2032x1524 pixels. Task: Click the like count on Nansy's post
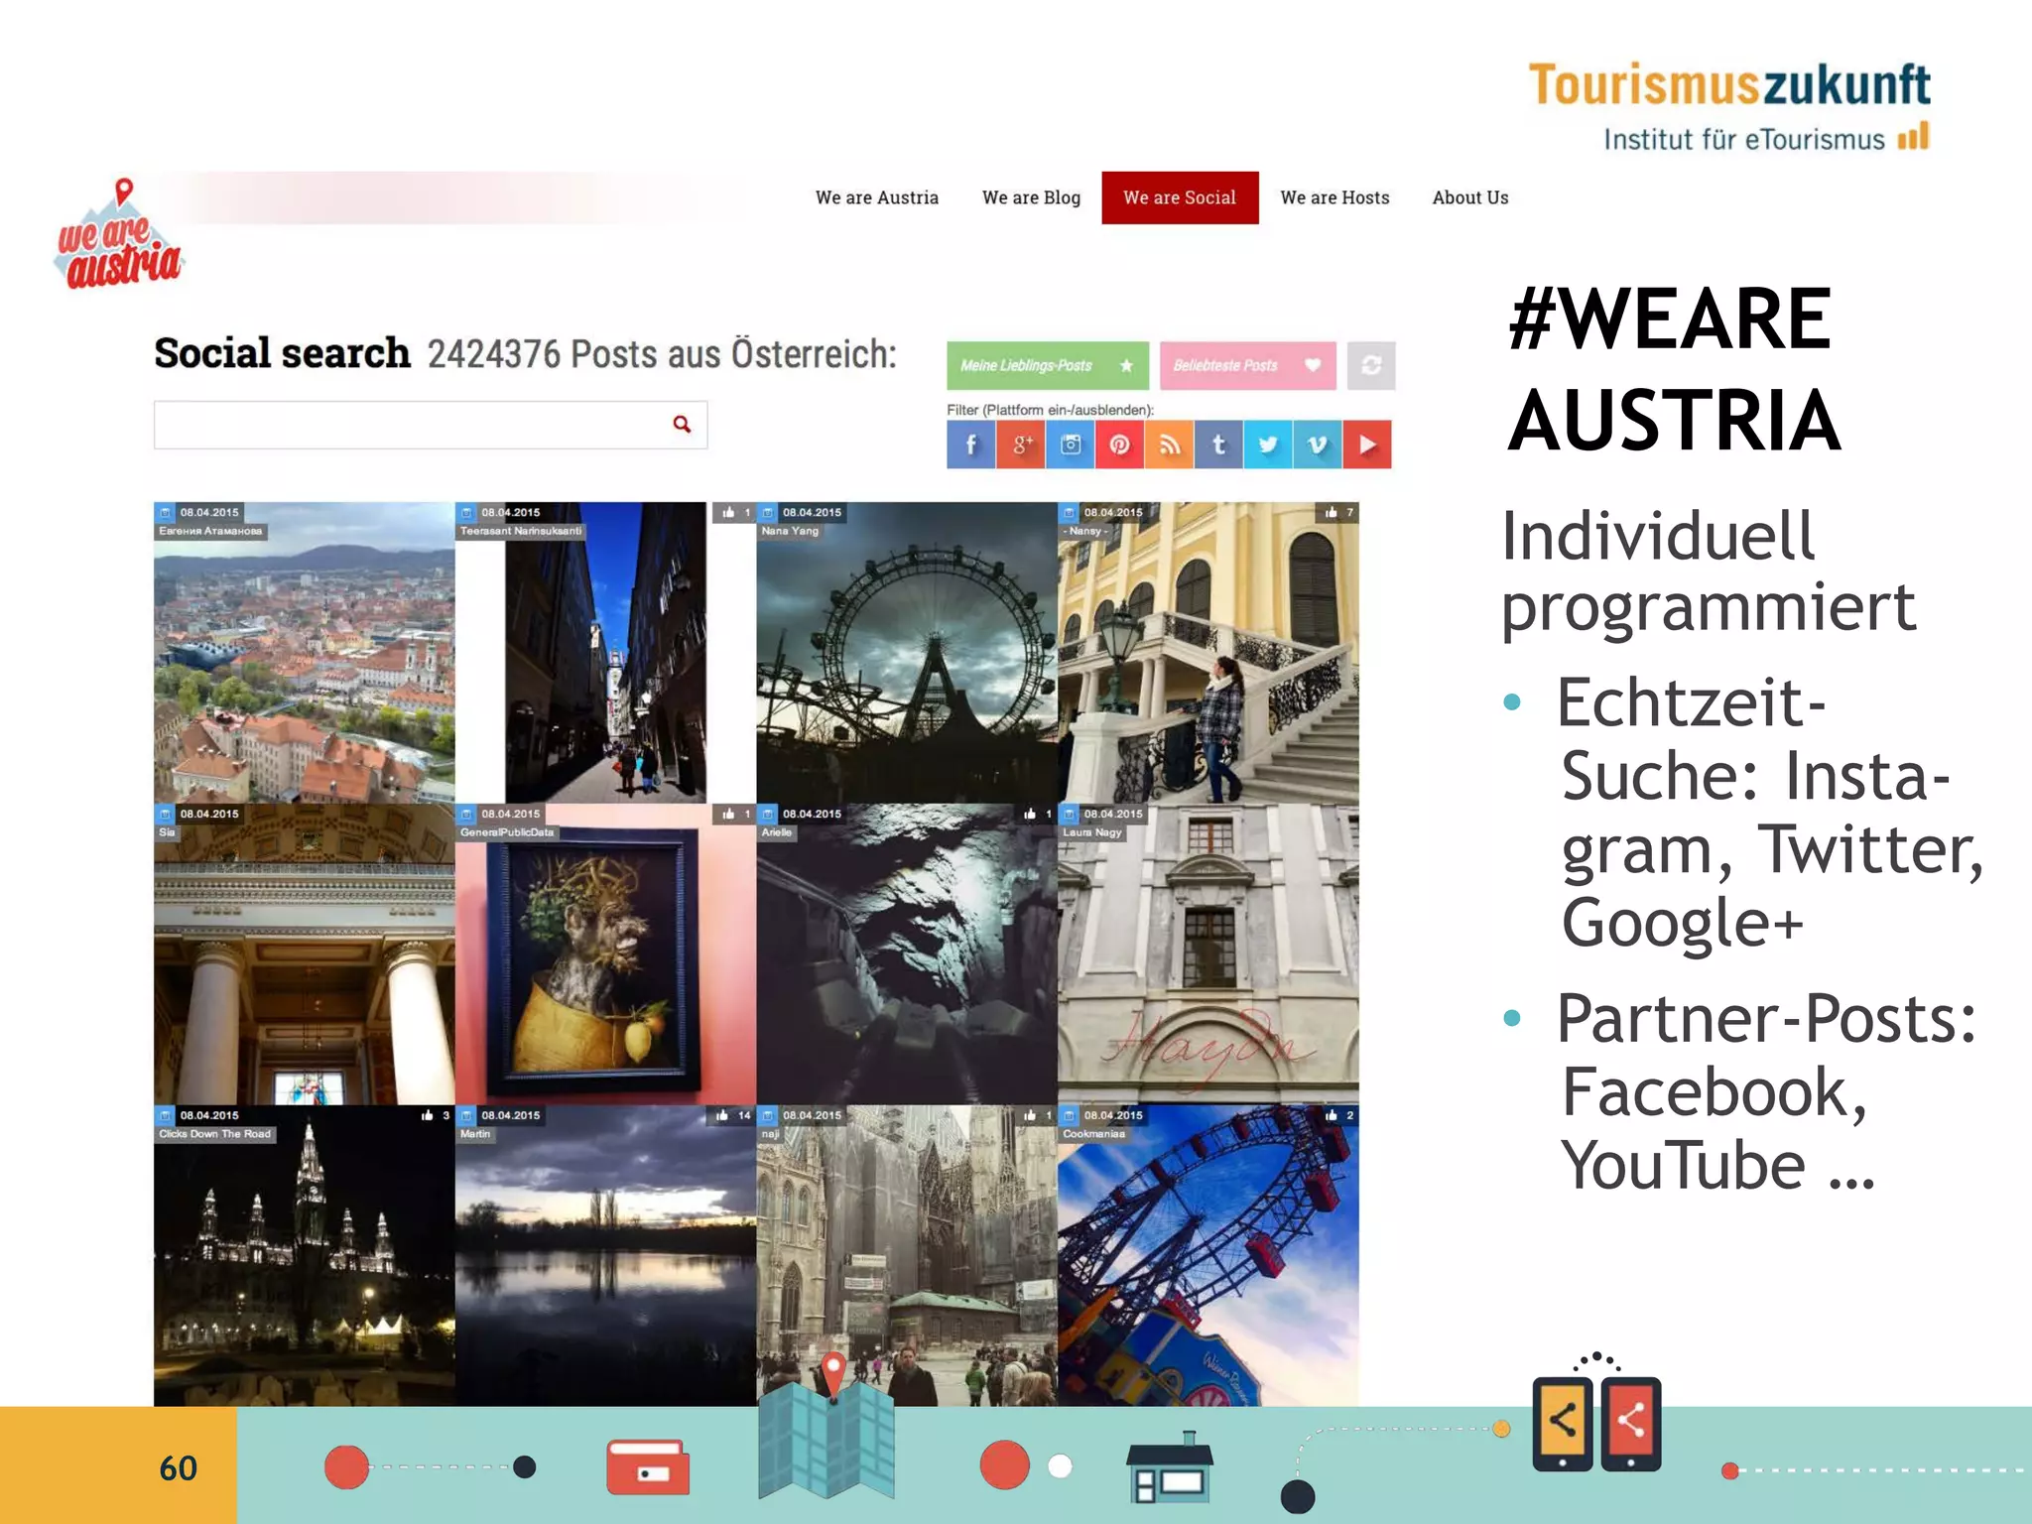click(x=1349, y=513)
